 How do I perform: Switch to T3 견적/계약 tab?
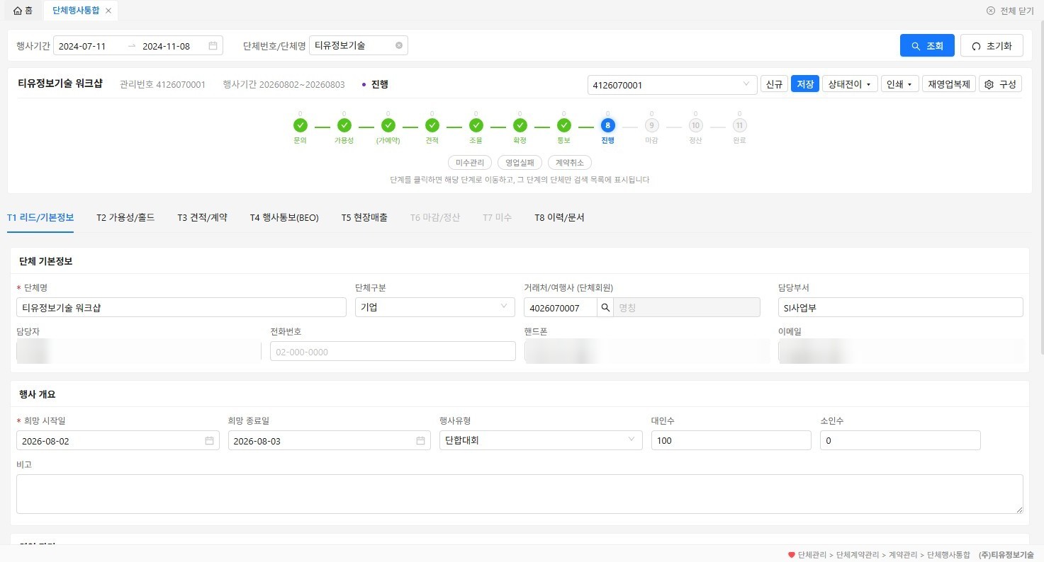pyautogui.click(x=202, y=217)
